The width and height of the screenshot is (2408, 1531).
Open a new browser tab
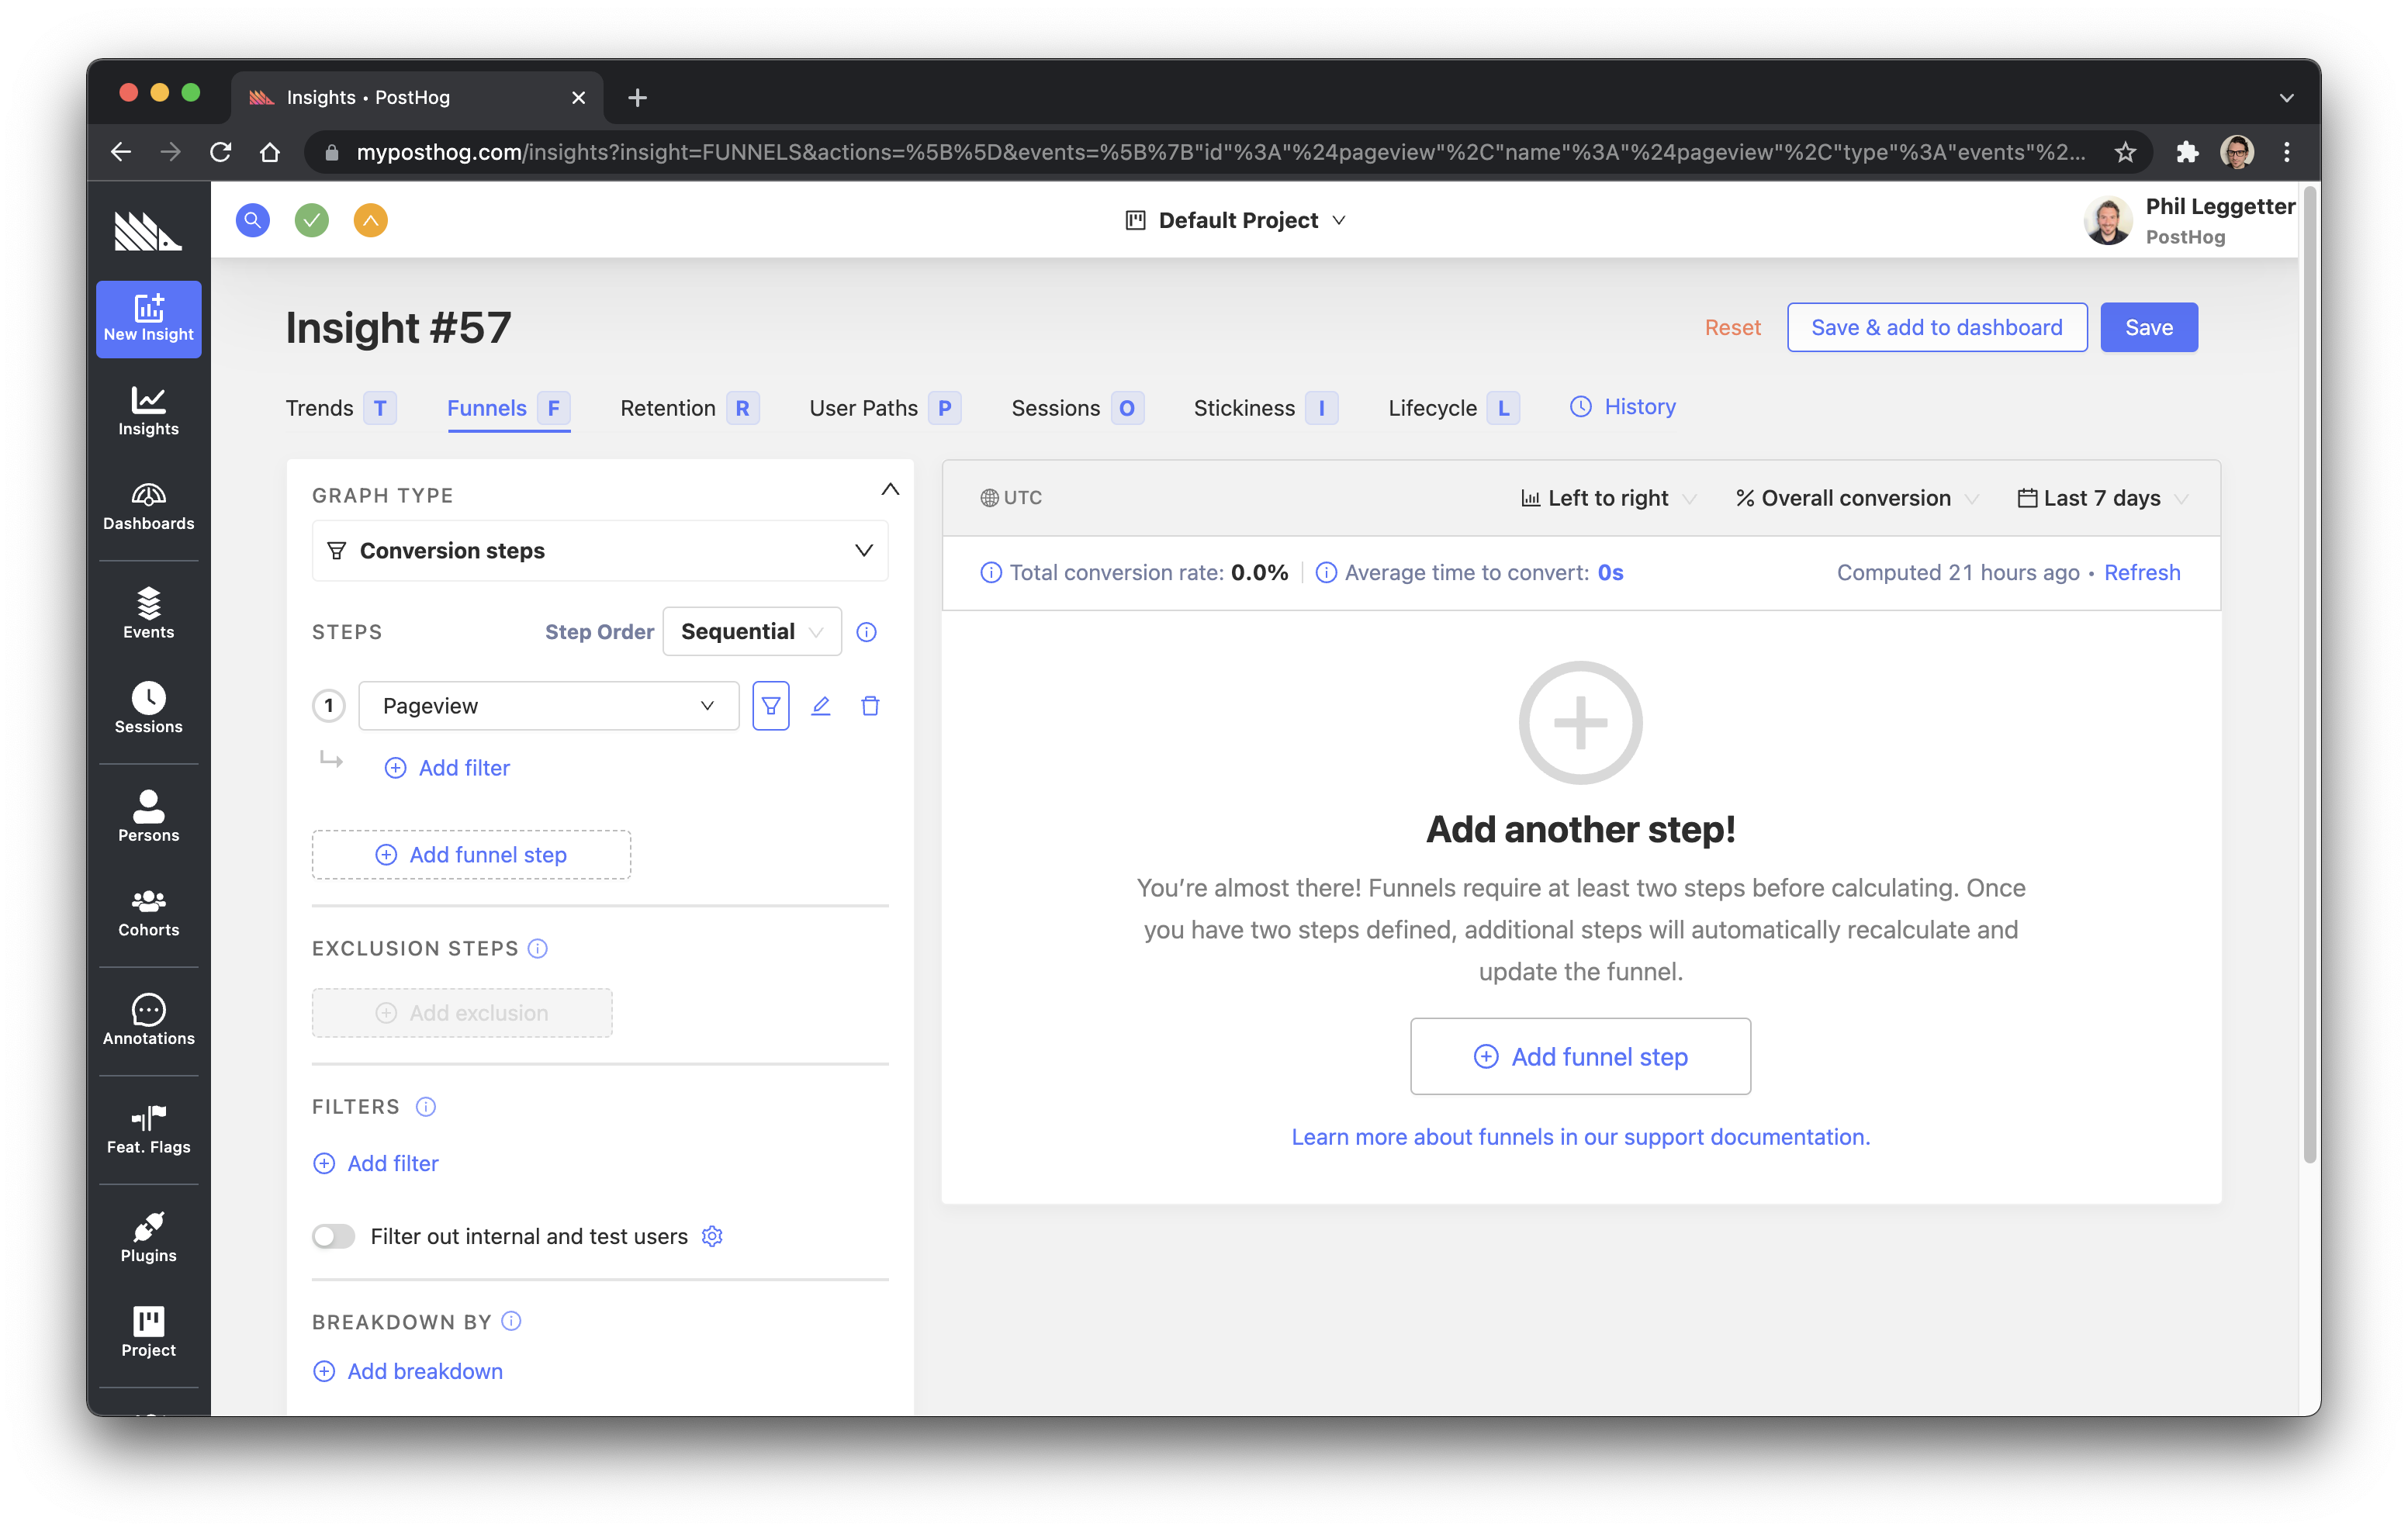pyautogui.click(x=637, y=97)
